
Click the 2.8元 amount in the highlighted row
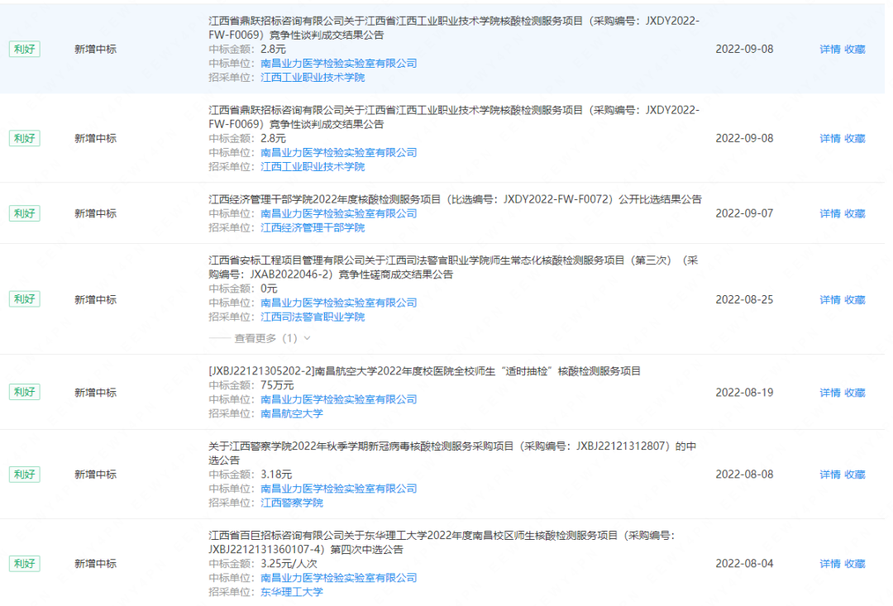point(274,50)
